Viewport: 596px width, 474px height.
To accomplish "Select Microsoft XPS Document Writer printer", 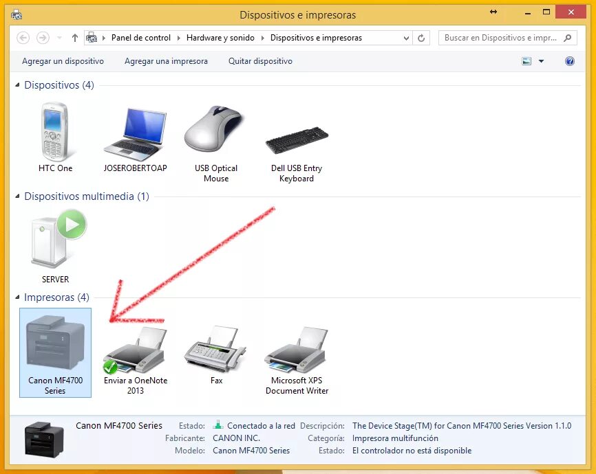I will click(297, 361).
